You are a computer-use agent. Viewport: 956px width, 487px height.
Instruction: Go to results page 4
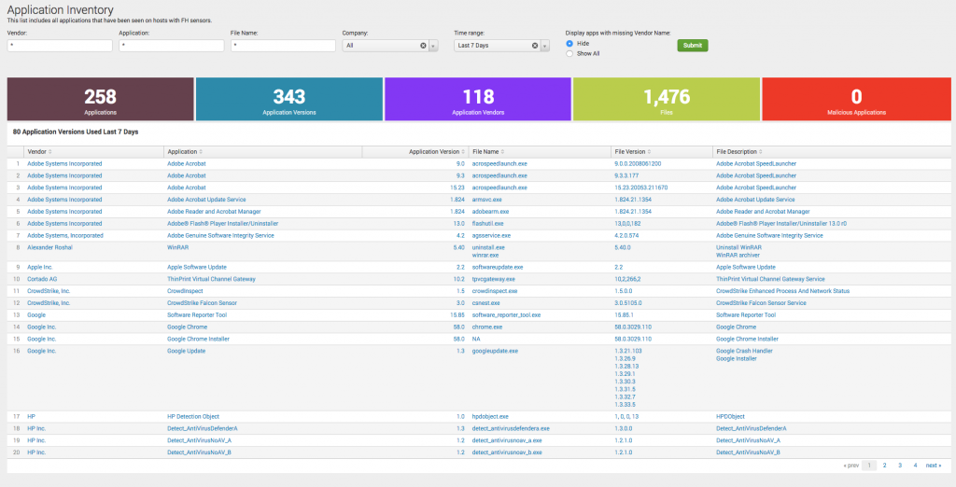click(915, 465)
